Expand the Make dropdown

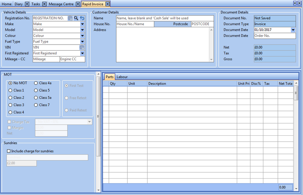click(82, 24)
